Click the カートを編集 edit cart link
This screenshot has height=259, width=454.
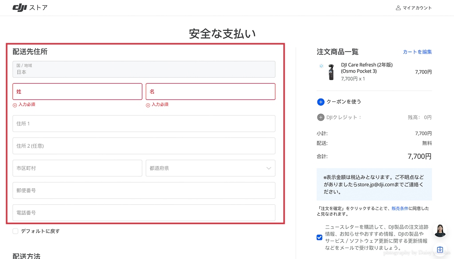(417, 52)
